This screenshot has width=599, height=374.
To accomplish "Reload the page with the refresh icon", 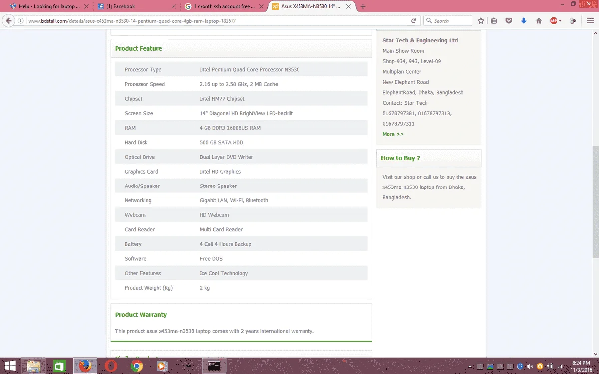I will click(x=413, y=21).
